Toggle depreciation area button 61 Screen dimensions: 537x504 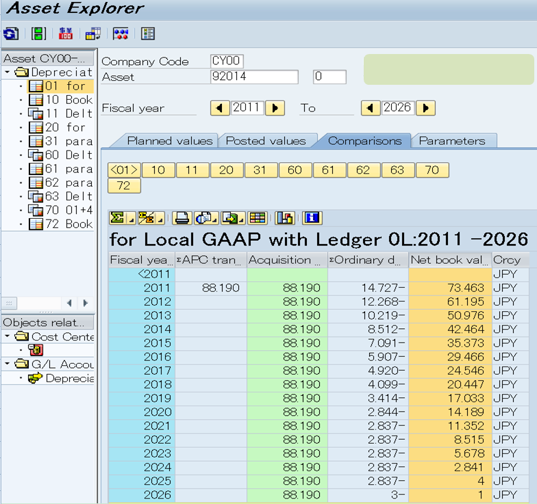[329, 170]
